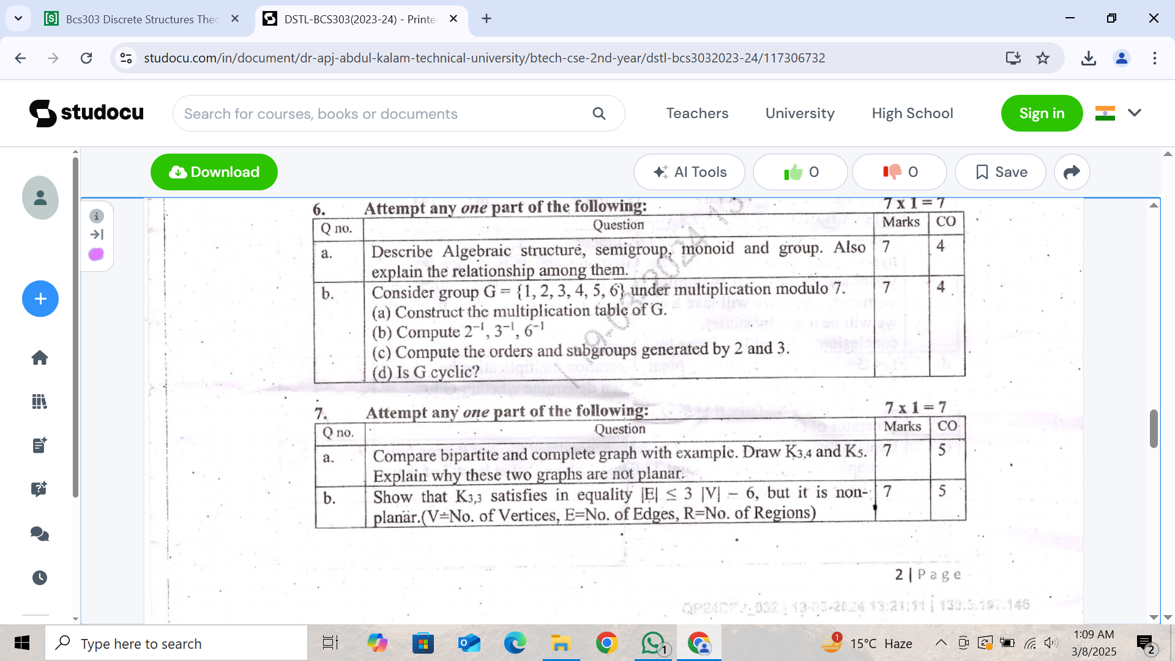The image size is (1175, 661).
Task: Expand hidden icons in system tray
Action: pyautogui.click(x=941, y=643)
